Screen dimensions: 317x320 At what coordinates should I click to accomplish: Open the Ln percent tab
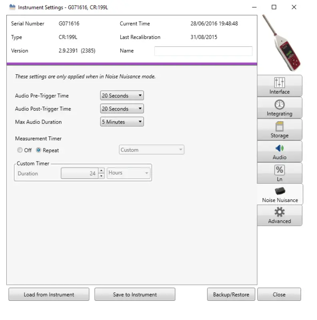point(279,173)
